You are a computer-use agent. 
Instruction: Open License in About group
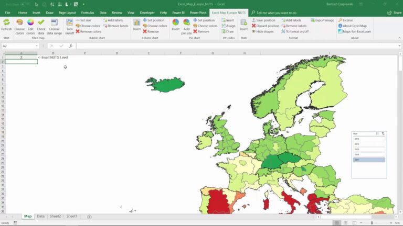pos(345,20)
